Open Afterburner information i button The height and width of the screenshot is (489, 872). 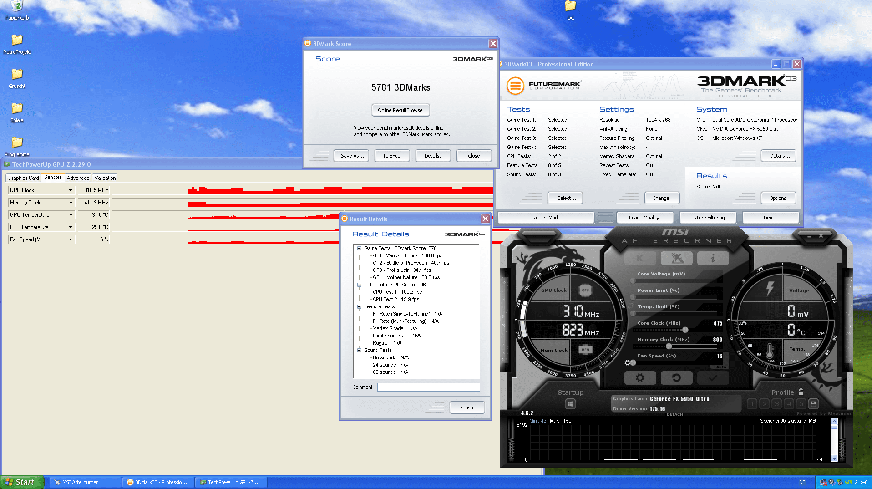click(x=713, y=259)
